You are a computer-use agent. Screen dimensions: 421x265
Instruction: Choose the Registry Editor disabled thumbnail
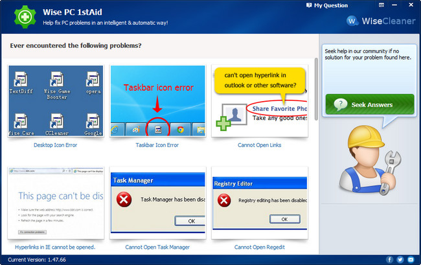click(260, 203)
